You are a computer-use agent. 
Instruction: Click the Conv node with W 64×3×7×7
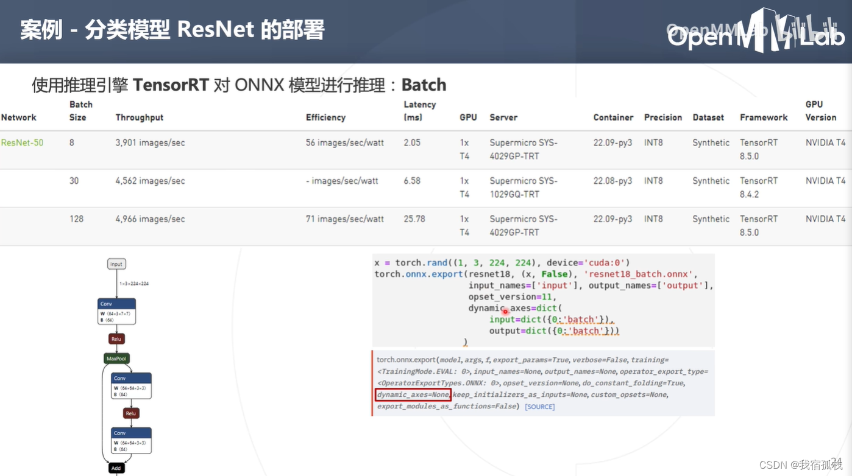116,311
